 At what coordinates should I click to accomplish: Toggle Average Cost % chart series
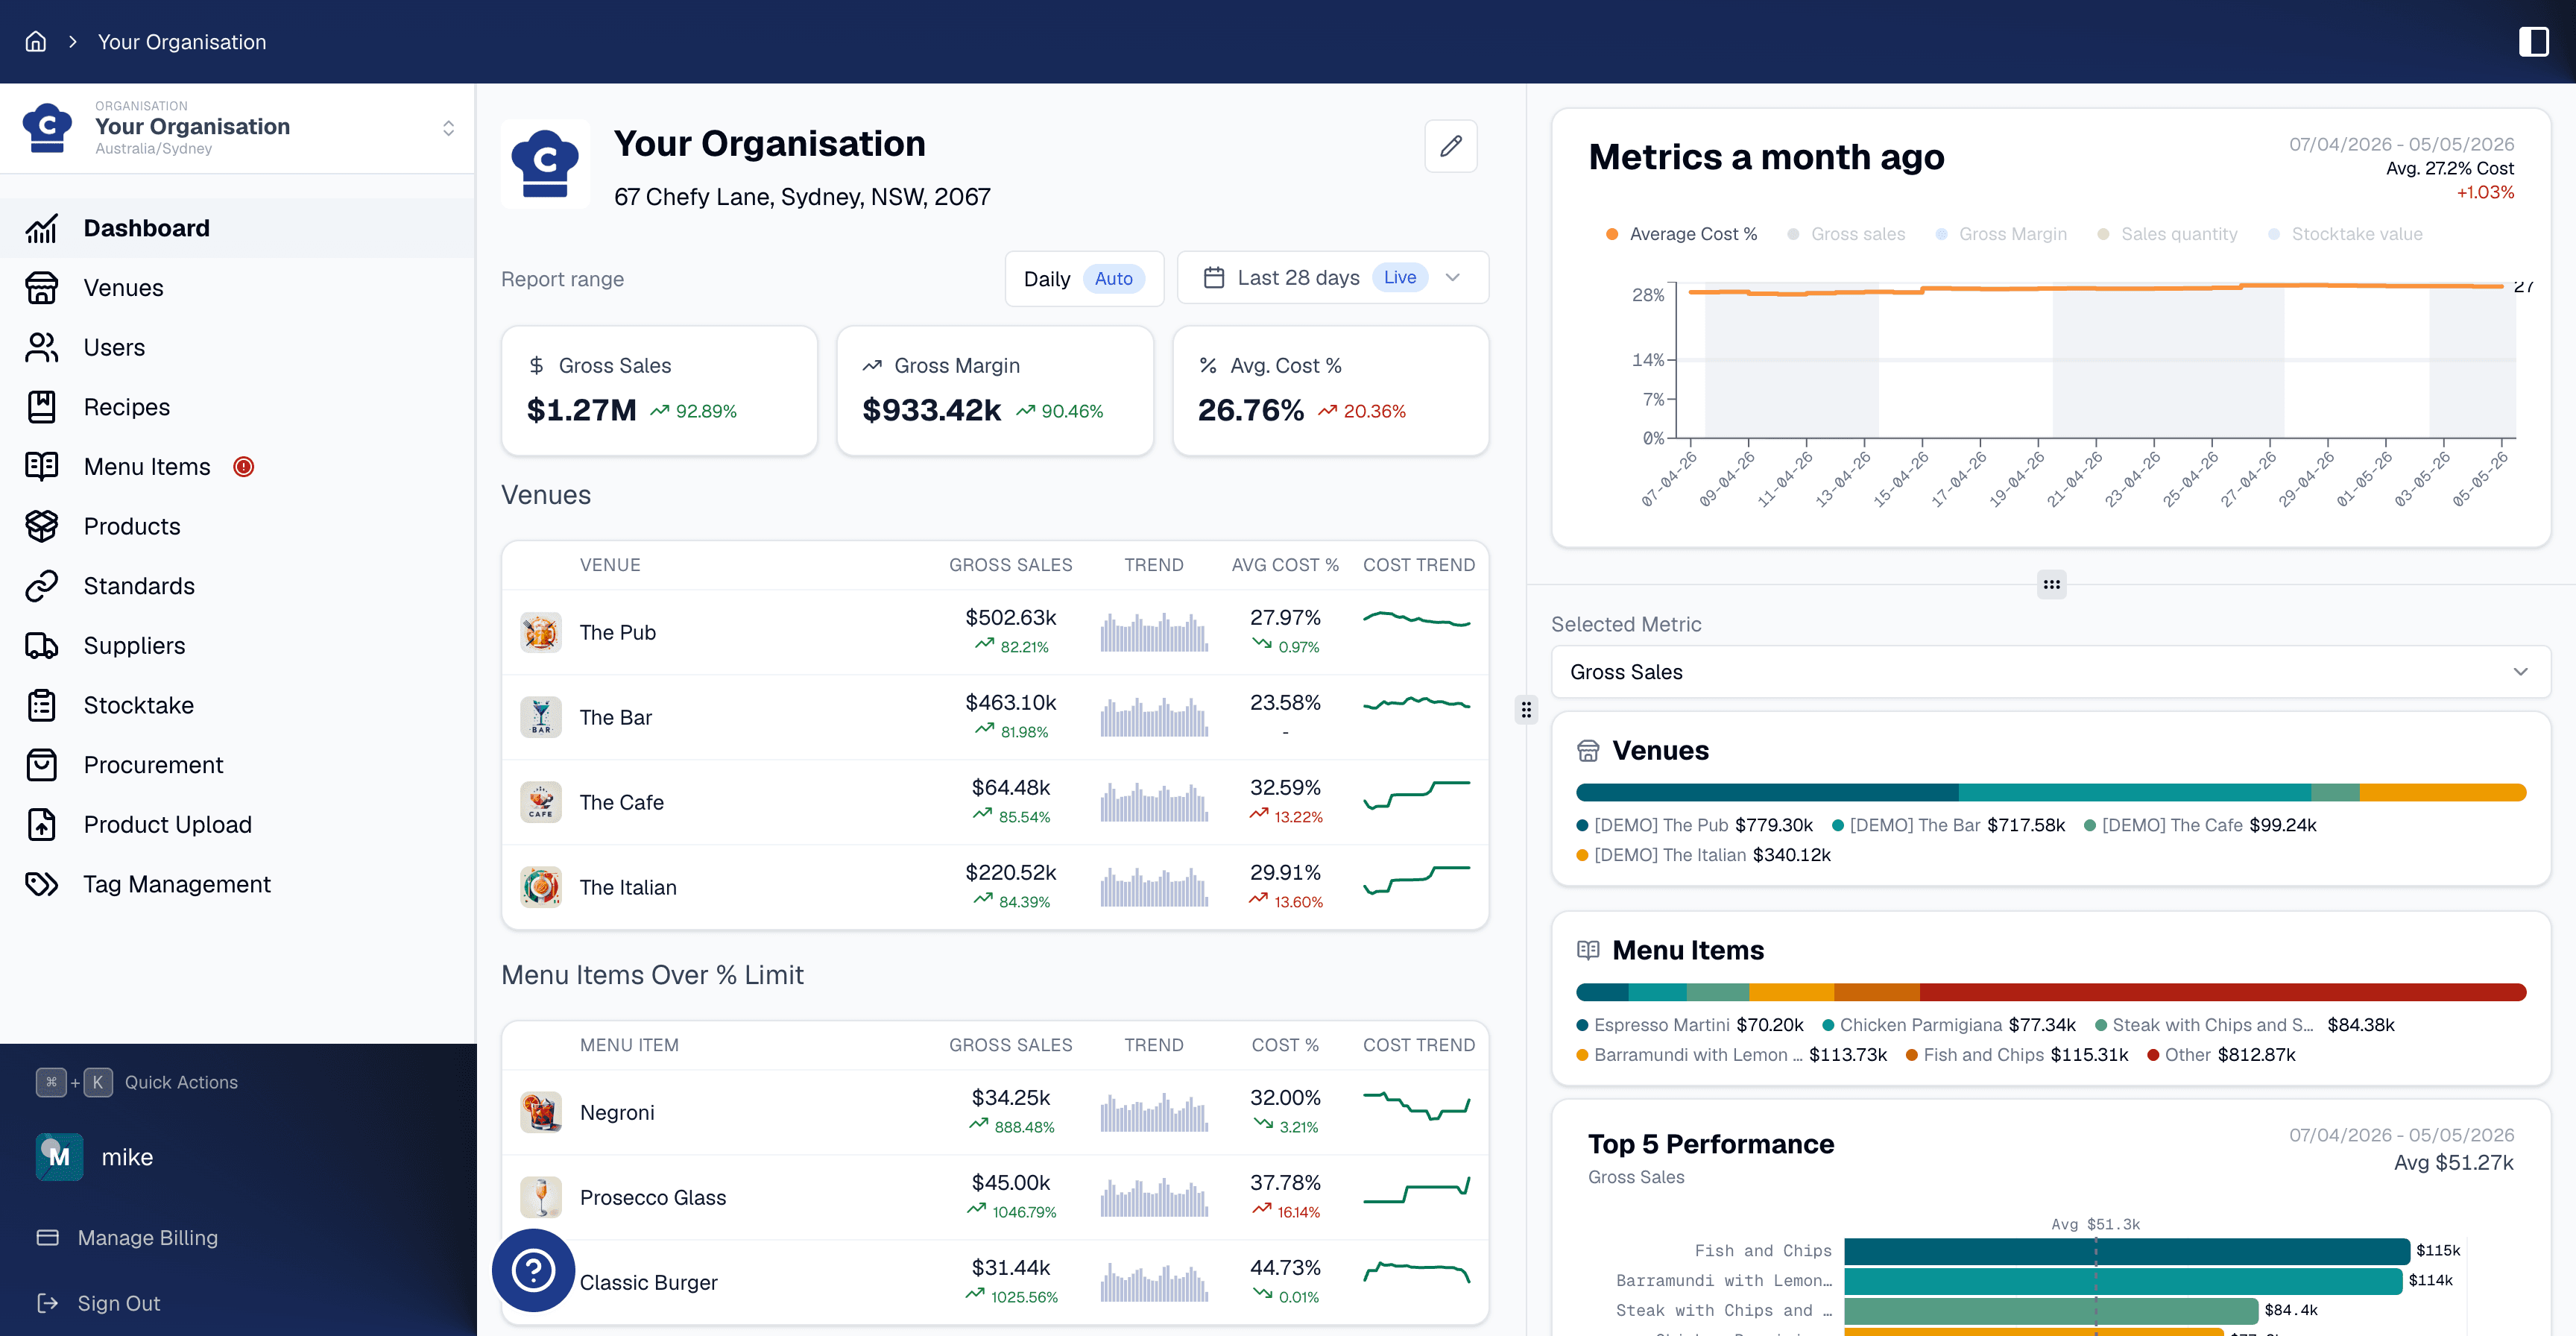(x=1681, y=234)
